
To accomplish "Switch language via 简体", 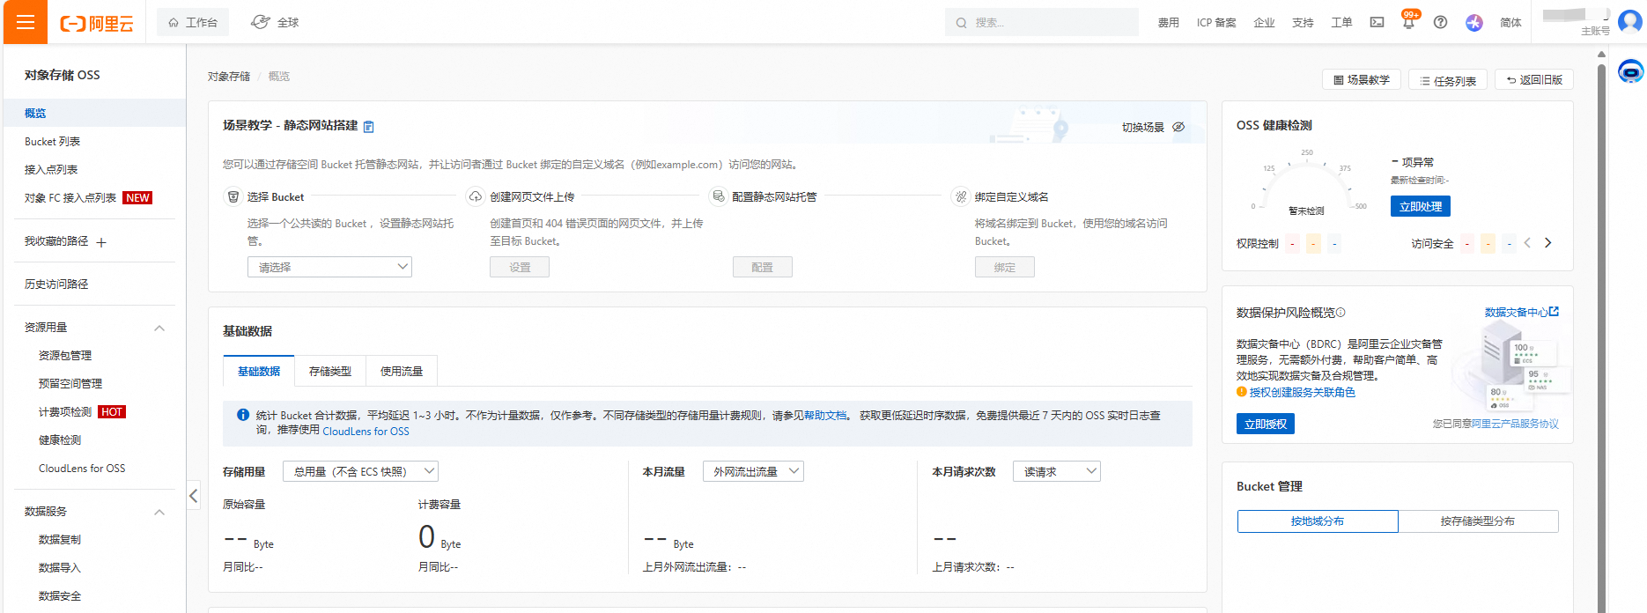I will [x=1510, y=23].
